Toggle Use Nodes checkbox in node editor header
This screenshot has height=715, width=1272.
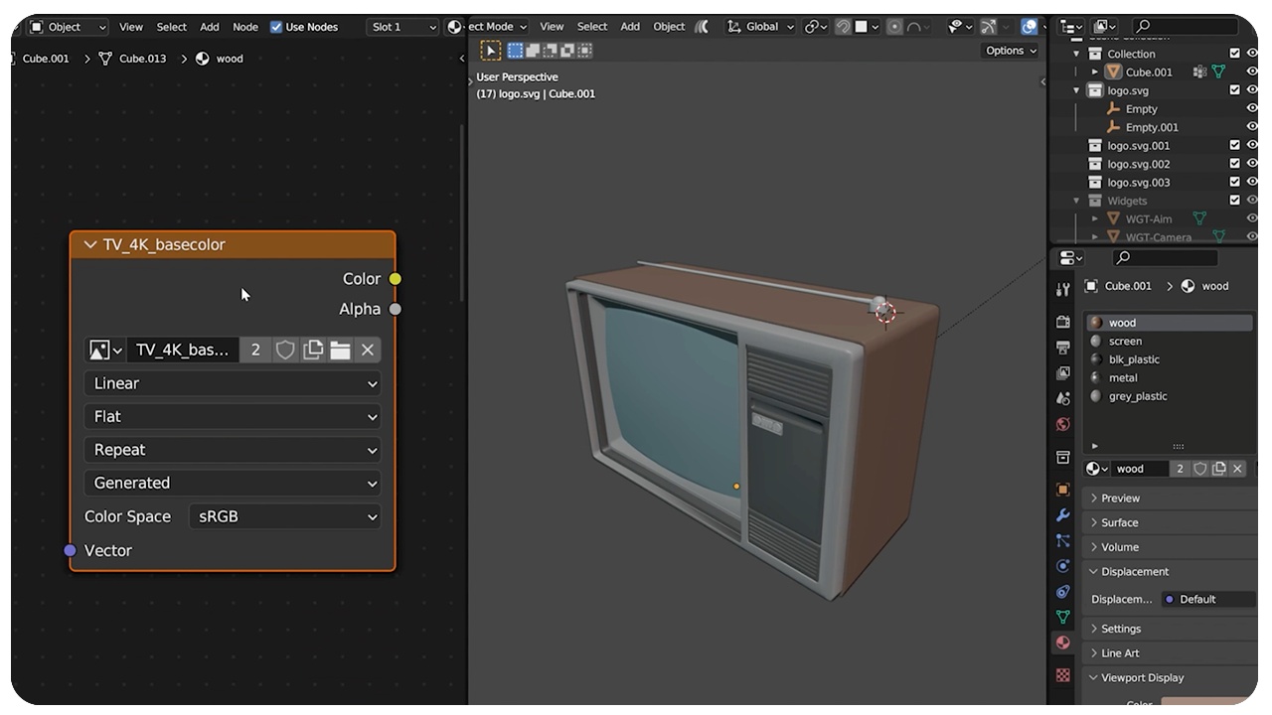[275, 27]
